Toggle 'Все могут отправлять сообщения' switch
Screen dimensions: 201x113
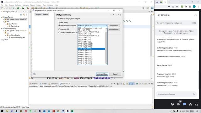point(194,23)
